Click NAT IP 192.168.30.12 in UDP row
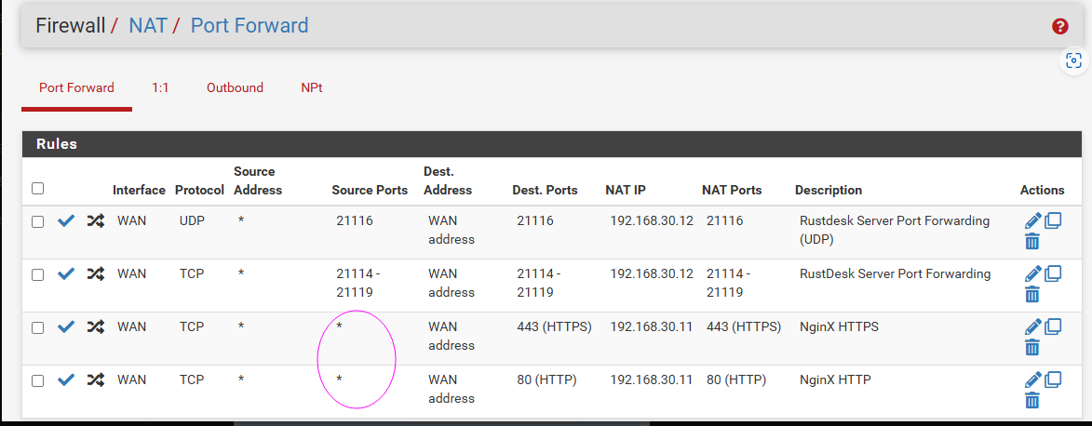Viewport: 1092px width, 426px height. point(652,221)
